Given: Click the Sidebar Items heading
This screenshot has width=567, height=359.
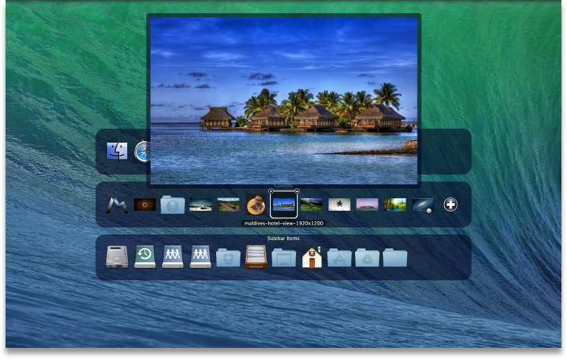Looking at the screenshot, I should click(283, 239).
